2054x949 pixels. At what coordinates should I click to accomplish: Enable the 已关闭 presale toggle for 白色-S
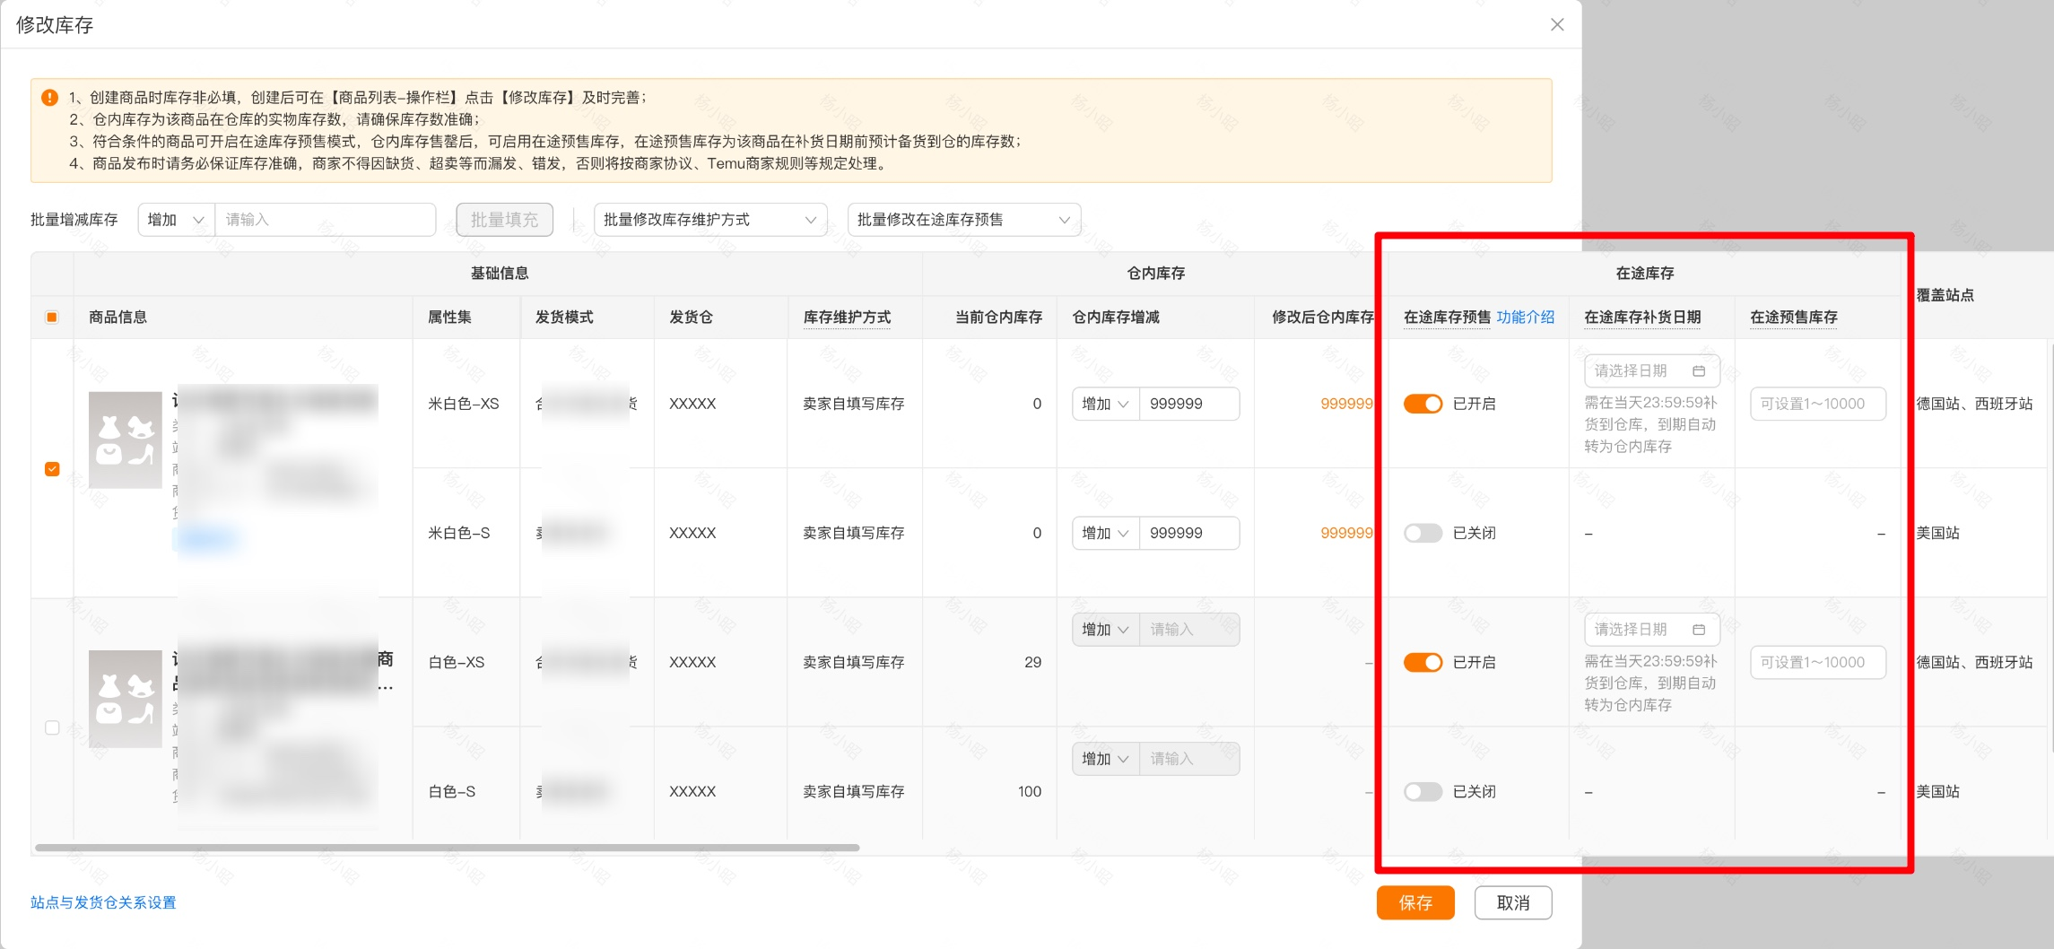[1423, 791]
